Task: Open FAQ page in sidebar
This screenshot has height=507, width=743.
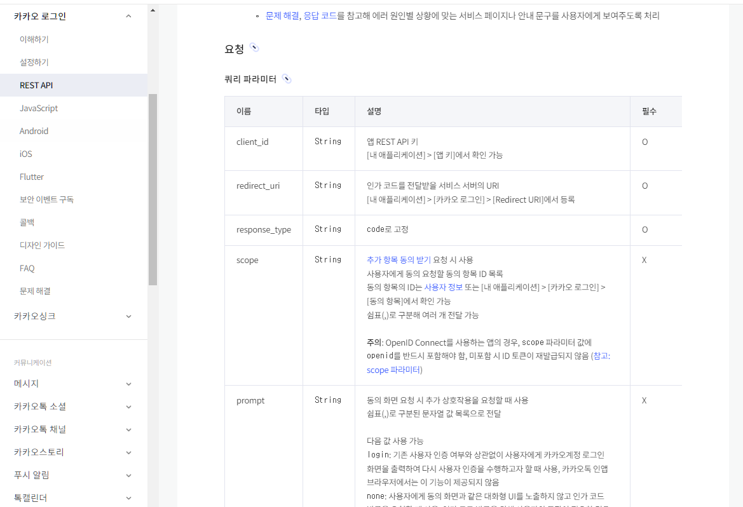Action: (27, 268)
